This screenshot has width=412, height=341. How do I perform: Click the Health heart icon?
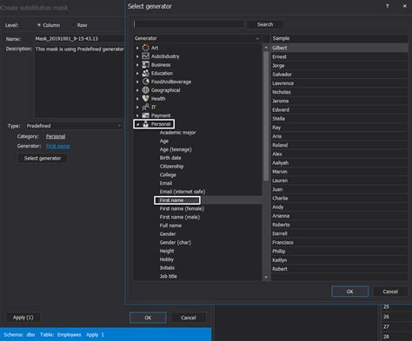tap(146, 98)
